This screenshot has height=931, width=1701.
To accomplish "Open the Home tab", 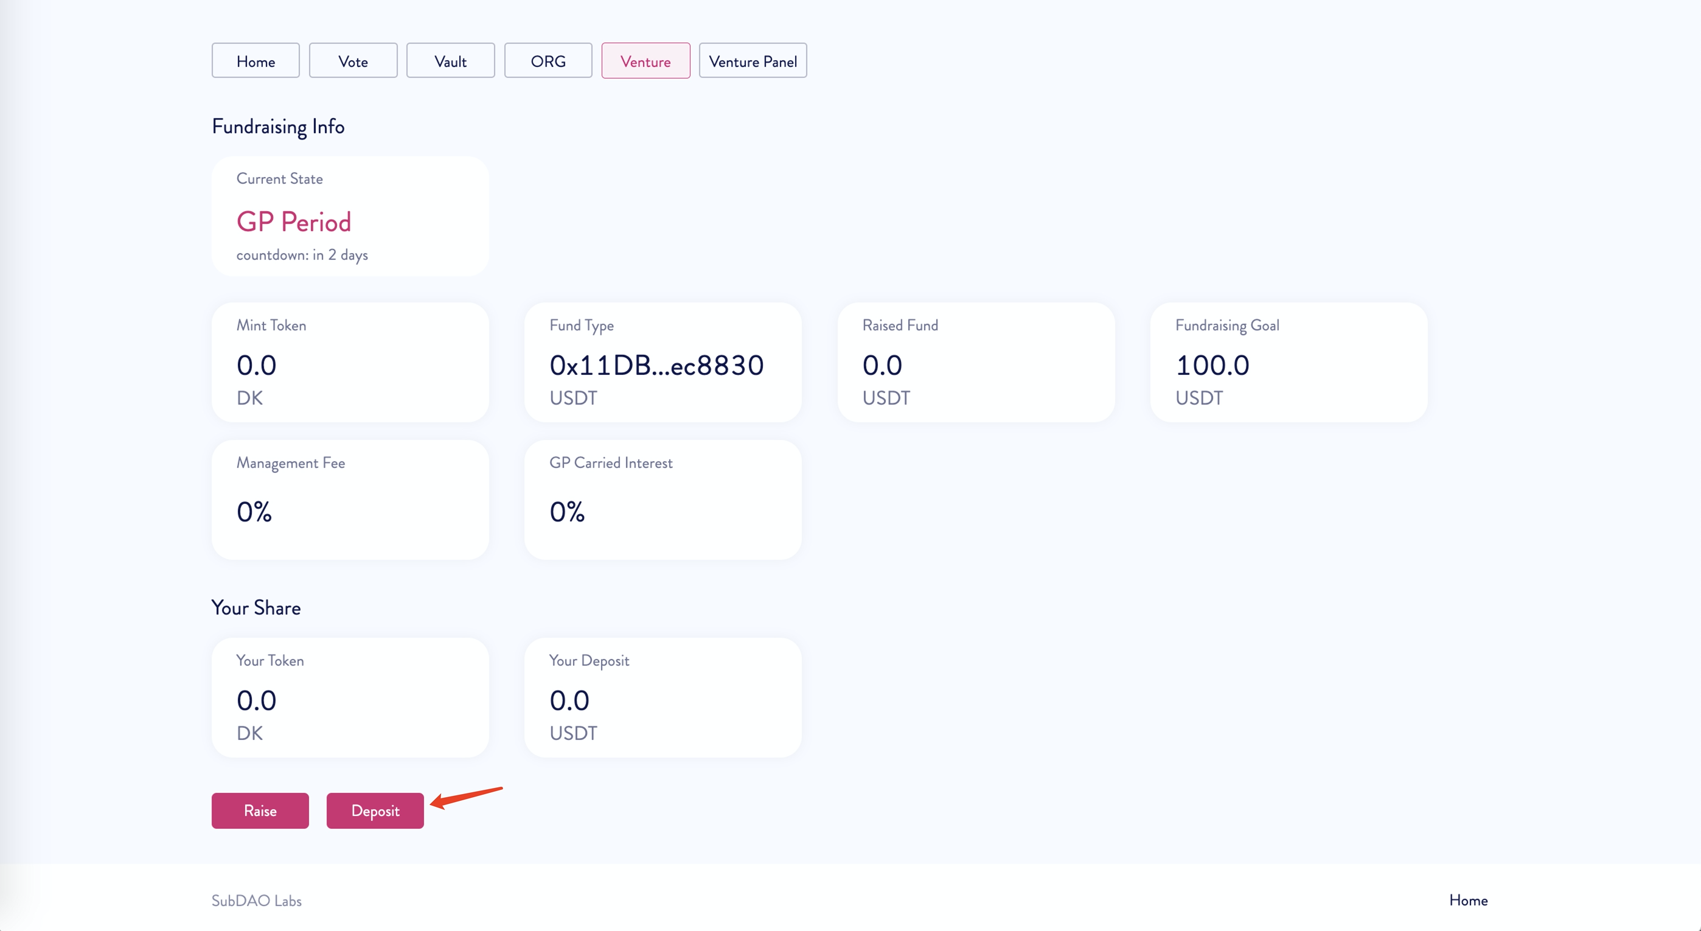I will 256,61.
